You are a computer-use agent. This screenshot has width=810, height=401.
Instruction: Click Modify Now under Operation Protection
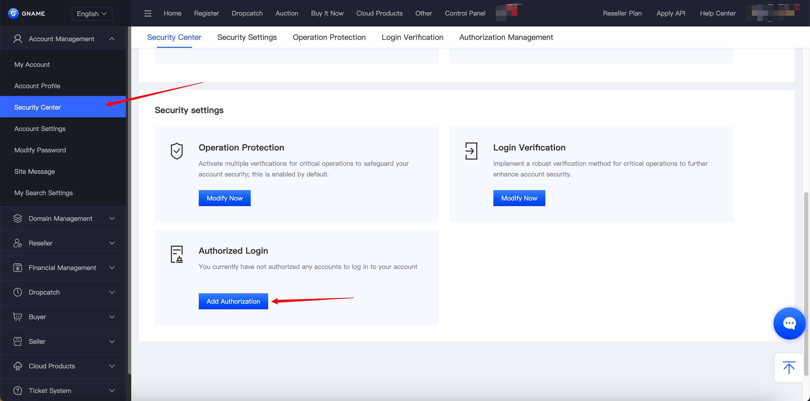point(224,198)
